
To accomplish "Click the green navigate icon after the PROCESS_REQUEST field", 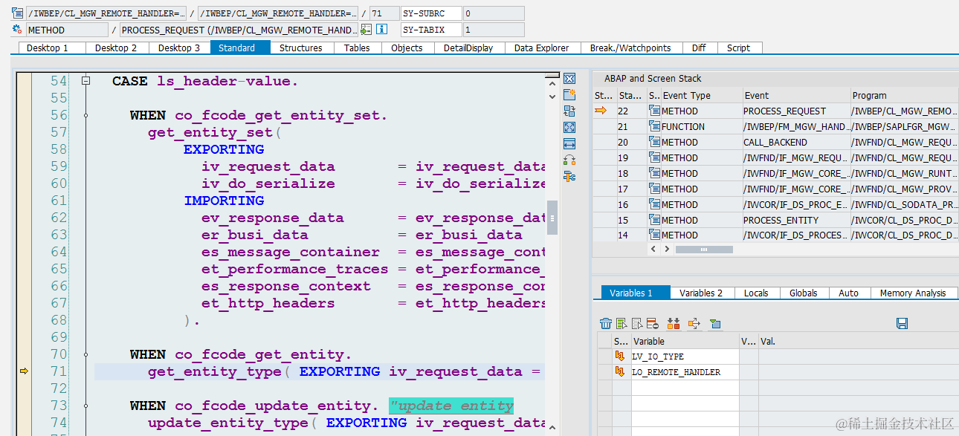I will 366,30.
